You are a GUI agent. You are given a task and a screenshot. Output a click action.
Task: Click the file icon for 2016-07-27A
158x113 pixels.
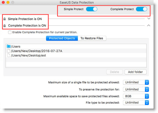pos(9,51)
